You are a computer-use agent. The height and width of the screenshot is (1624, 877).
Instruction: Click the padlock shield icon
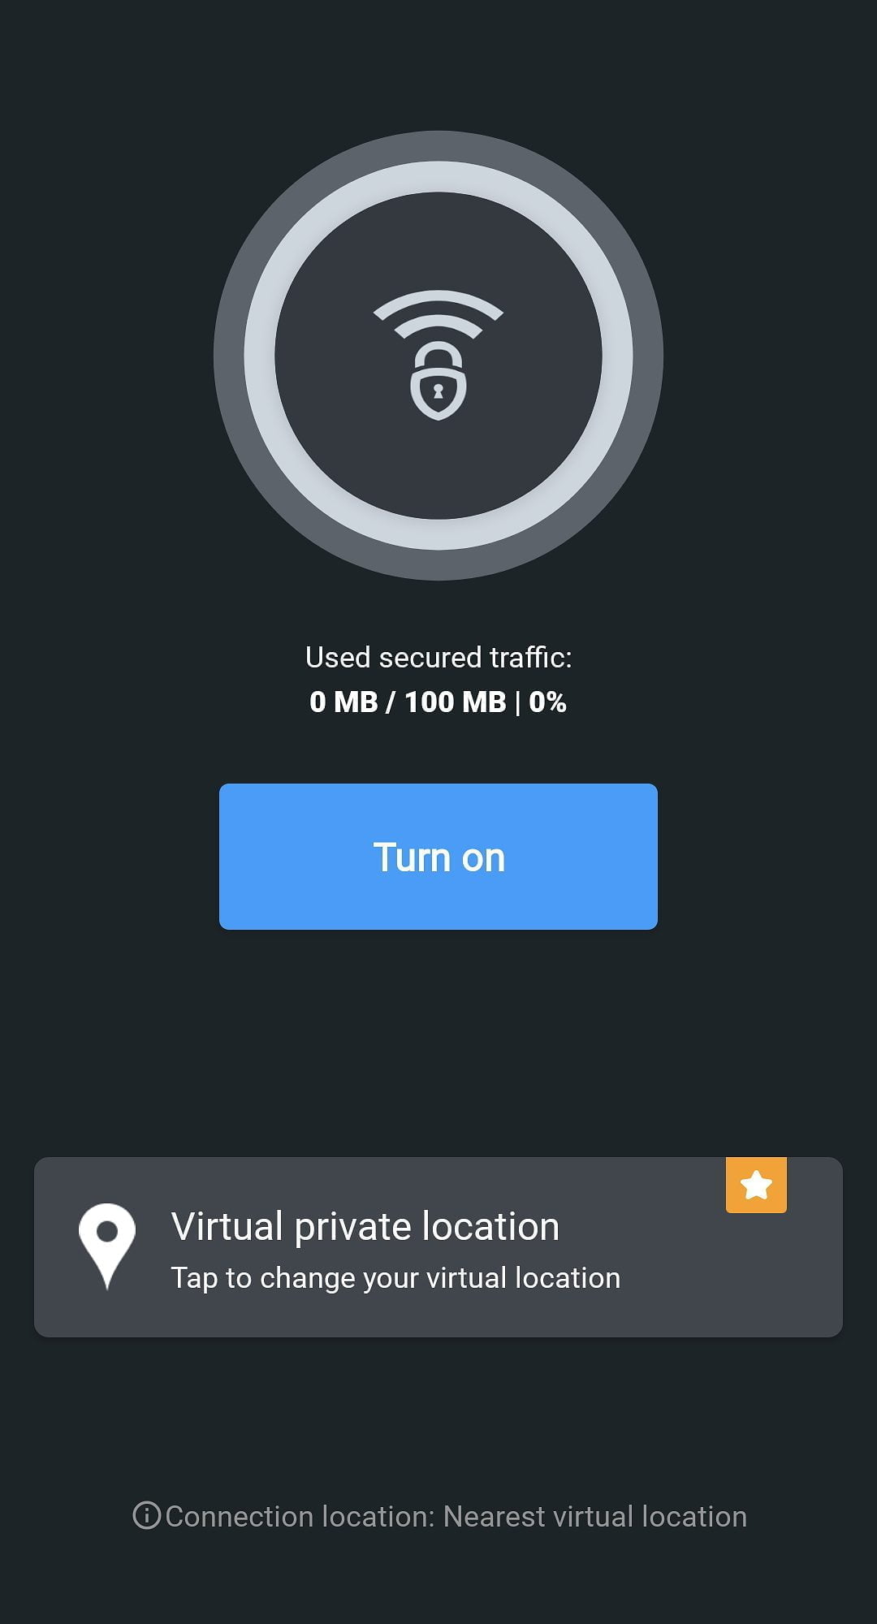click(x=438, y=382)
